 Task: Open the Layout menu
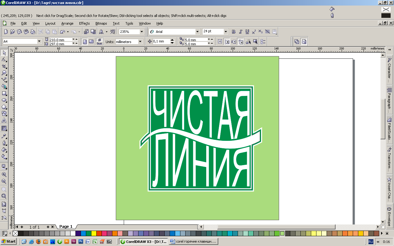coord(50,23)
